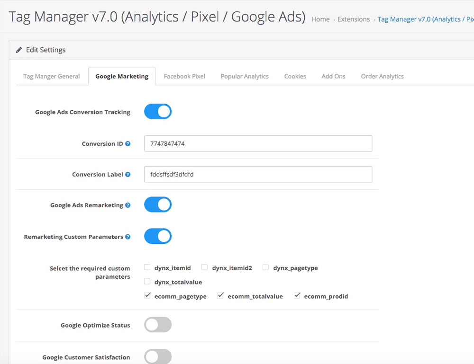The image size is (474, 364).
Task: Click the page title Tag Manager v7.0
Action: point(157,17)
